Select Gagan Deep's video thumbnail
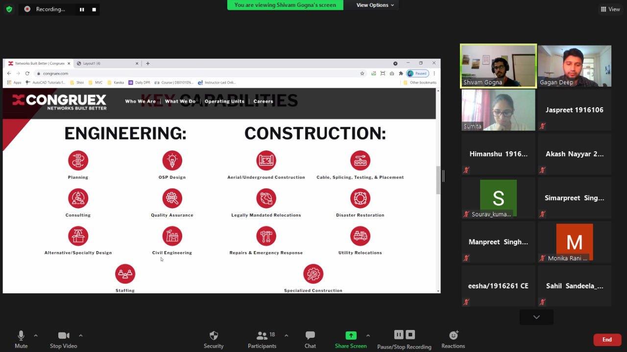The width and height of the screenshot is (627, 352). click(575, 66)
